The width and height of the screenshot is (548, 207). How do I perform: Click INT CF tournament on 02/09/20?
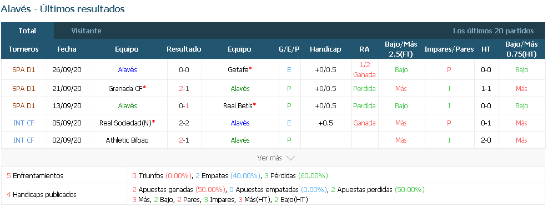pos(24,140)
